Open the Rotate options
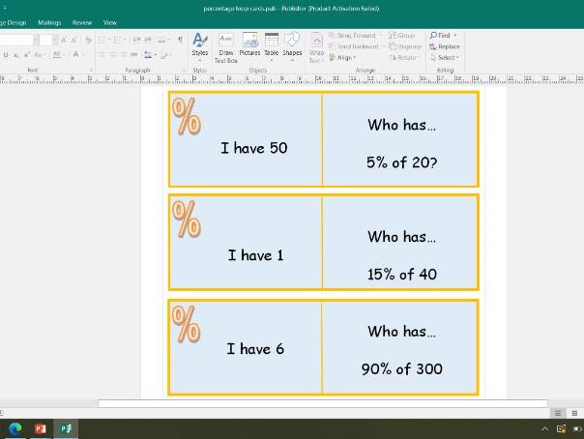This screenshot has width=584, height=439. coord(404,58)
